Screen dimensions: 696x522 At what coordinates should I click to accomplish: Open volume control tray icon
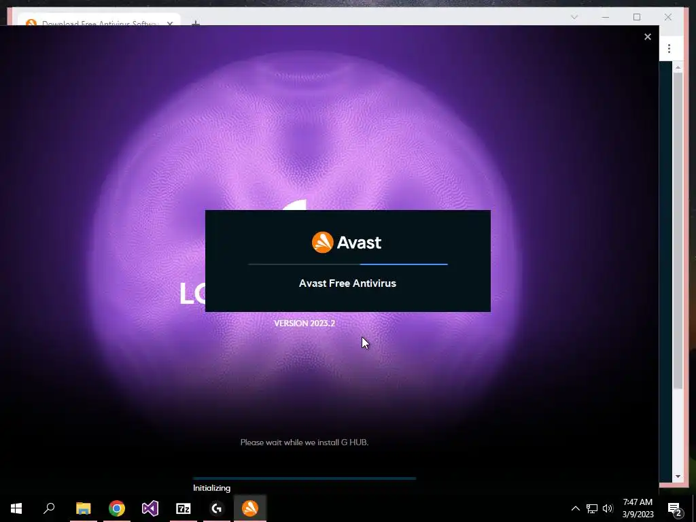tap(608, 508)
